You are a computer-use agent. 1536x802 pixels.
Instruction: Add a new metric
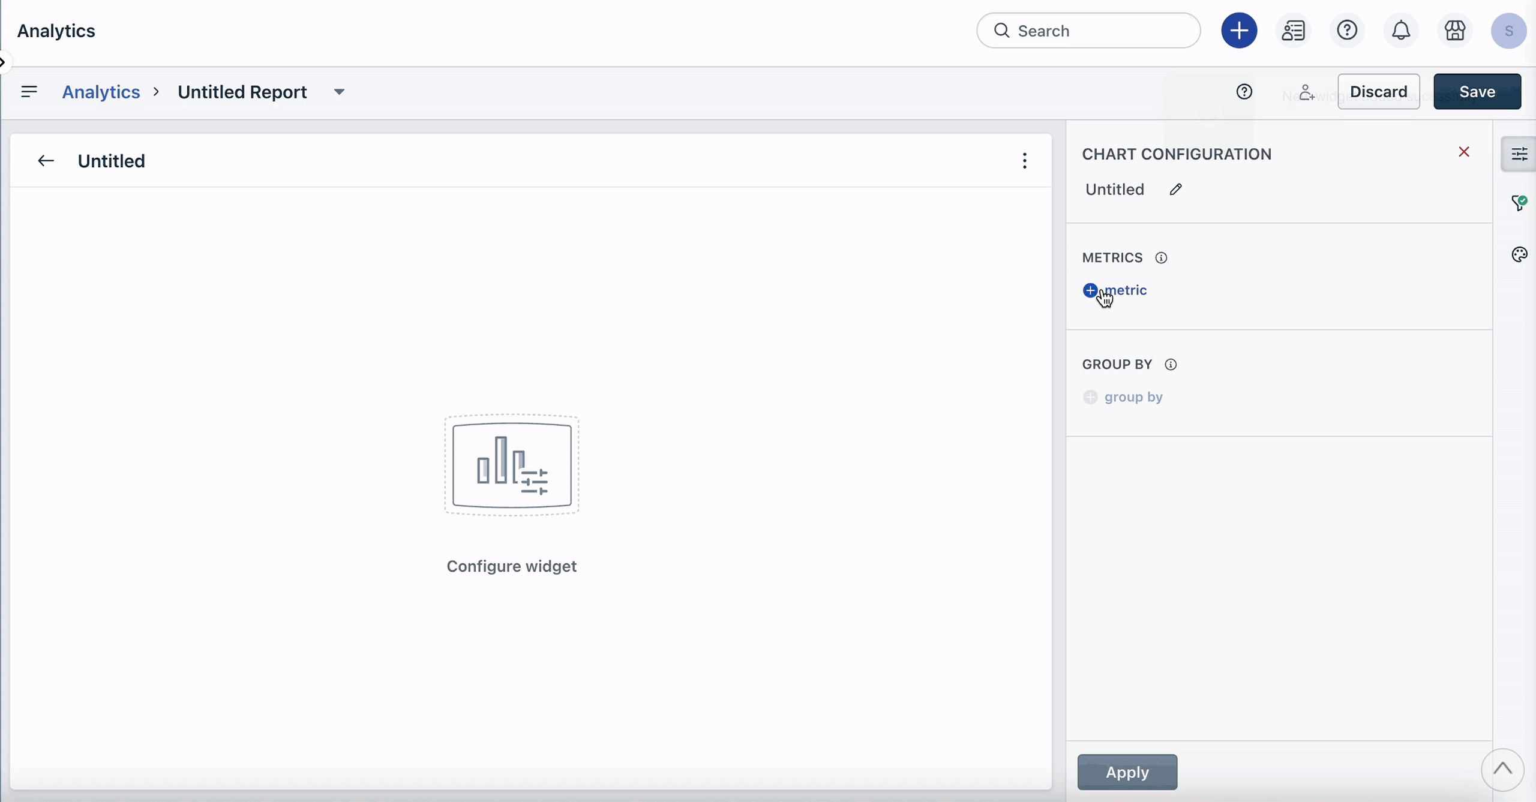(x=1115, y=290)
